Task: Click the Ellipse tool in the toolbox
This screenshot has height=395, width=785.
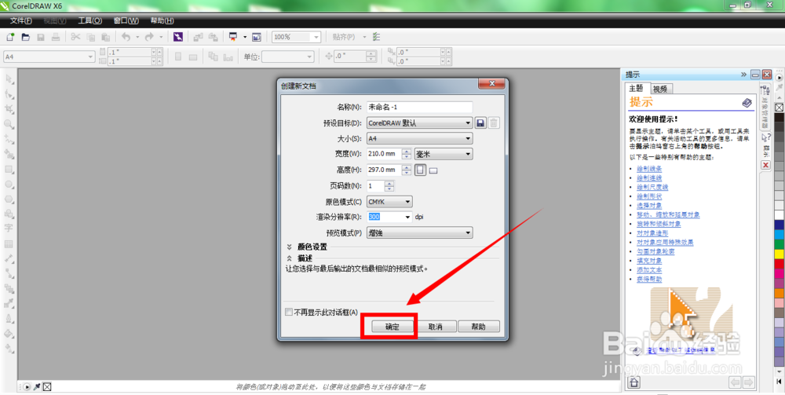Action: click(9, 185)
